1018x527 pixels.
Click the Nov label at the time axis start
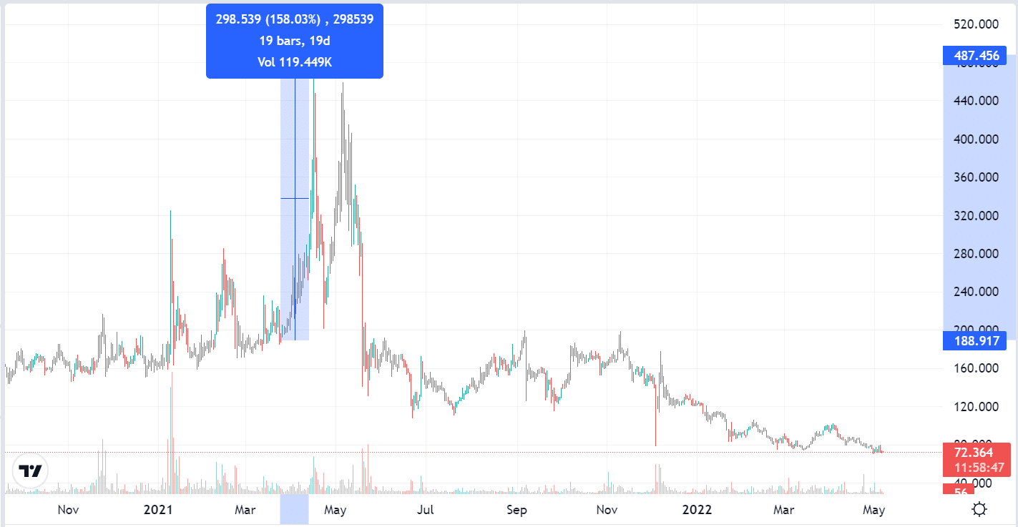(67, 510)
